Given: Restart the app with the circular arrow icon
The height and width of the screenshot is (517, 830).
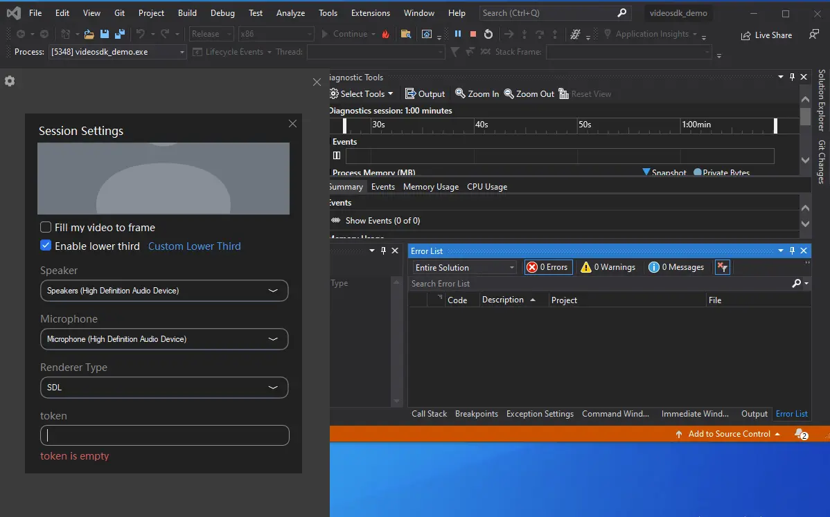Looking at the screenshot, I should [x=488, y=33].
